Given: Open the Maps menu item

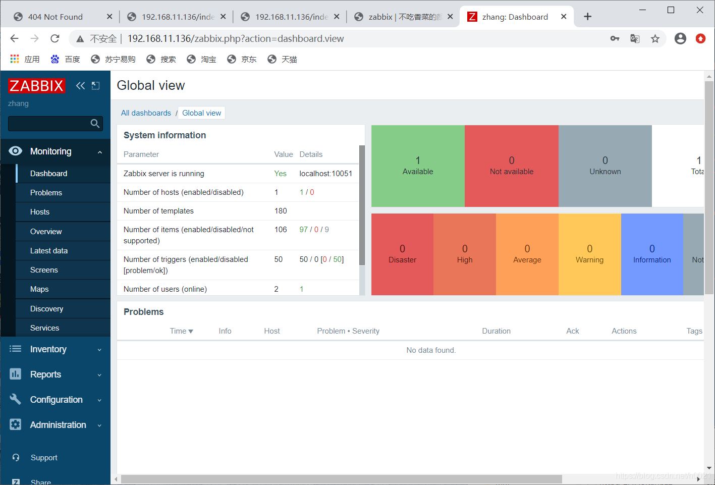Looking at the screenshot, I should pos(63,289).
